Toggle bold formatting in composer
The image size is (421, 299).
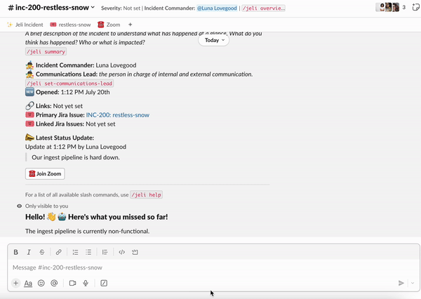(x=16, y=252)
